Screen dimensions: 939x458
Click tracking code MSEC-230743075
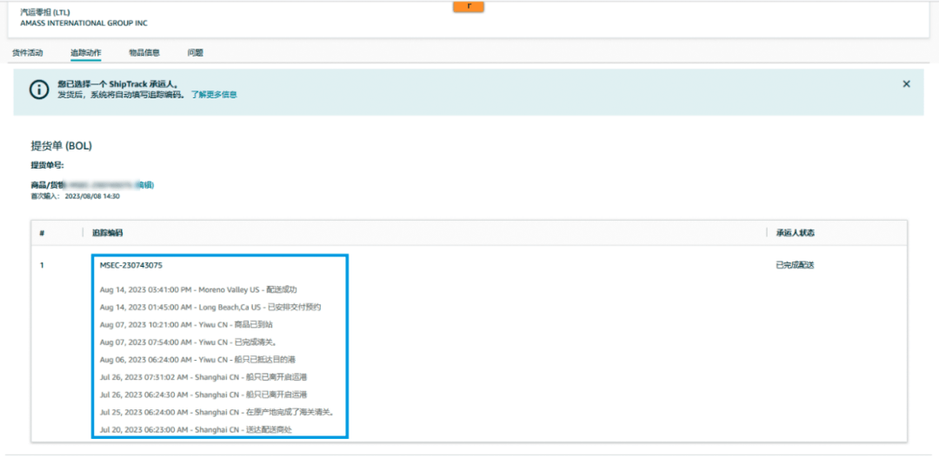131,265
